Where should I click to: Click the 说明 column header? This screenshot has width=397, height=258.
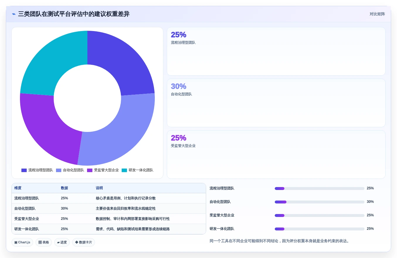(x=99, y=188)
